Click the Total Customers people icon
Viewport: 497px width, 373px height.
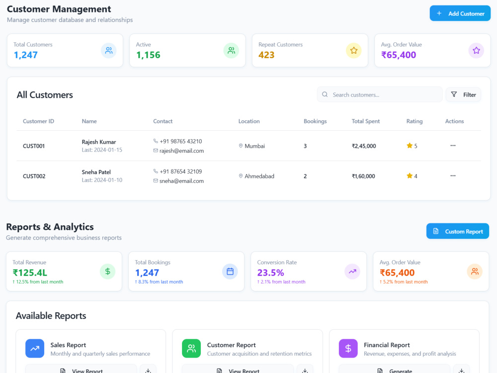tap(109, 50)
